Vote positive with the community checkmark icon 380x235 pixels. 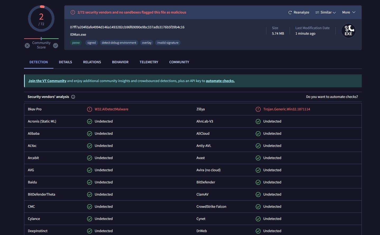55,46
